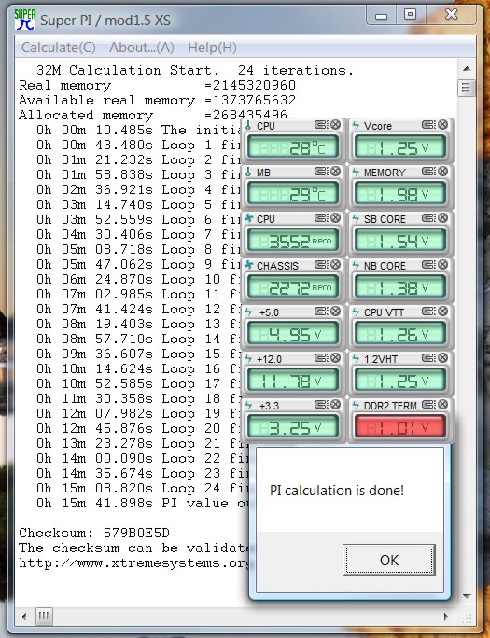Click the 1.98 V MEMORY readout
Image resolution: width=490 pixels, height=638 pixels.
pyautogui.click(x=400, y=194)
